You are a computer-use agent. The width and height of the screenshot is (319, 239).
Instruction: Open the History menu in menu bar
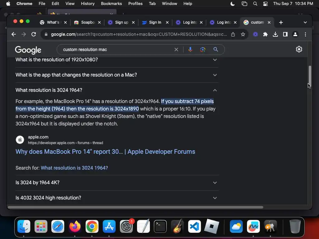click(x=88, y=4)
